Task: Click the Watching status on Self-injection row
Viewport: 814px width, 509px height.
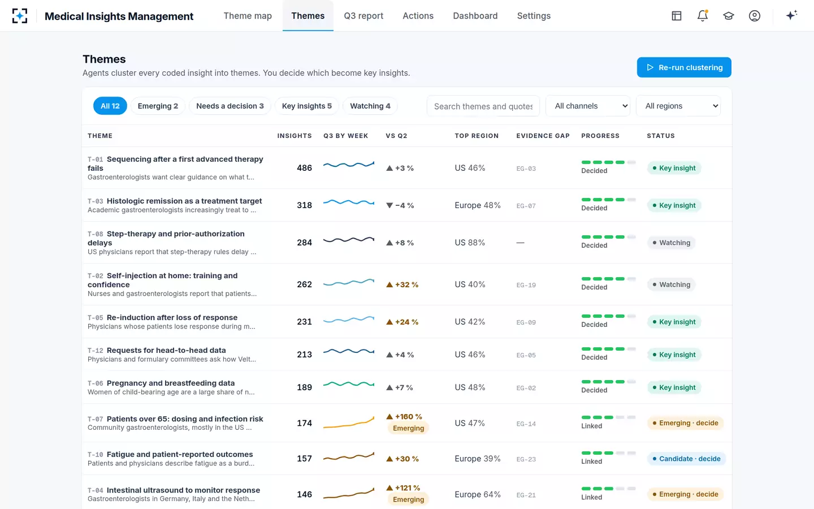Action: (672, 284)
